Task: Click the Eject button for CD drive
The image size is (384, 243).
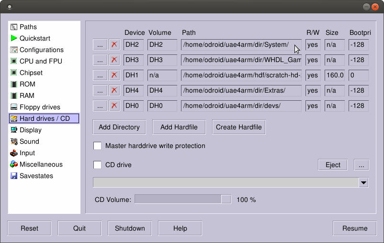Action: point(333,165)
